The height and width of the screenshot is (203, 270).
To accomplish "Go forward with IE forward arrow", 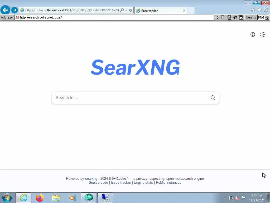I will pyautogui.click(x=15, y=10).
